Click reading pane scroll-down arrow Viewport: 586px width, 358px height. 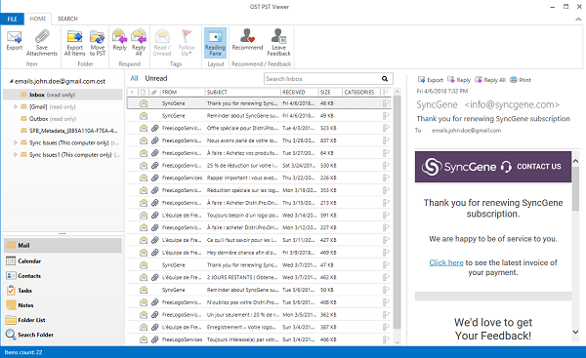pos(575,332)
